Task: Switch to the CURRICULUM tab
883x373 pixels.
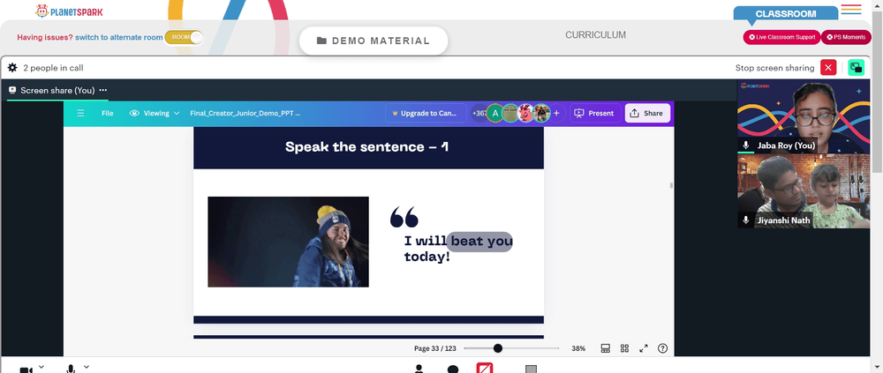Action: 595,35
